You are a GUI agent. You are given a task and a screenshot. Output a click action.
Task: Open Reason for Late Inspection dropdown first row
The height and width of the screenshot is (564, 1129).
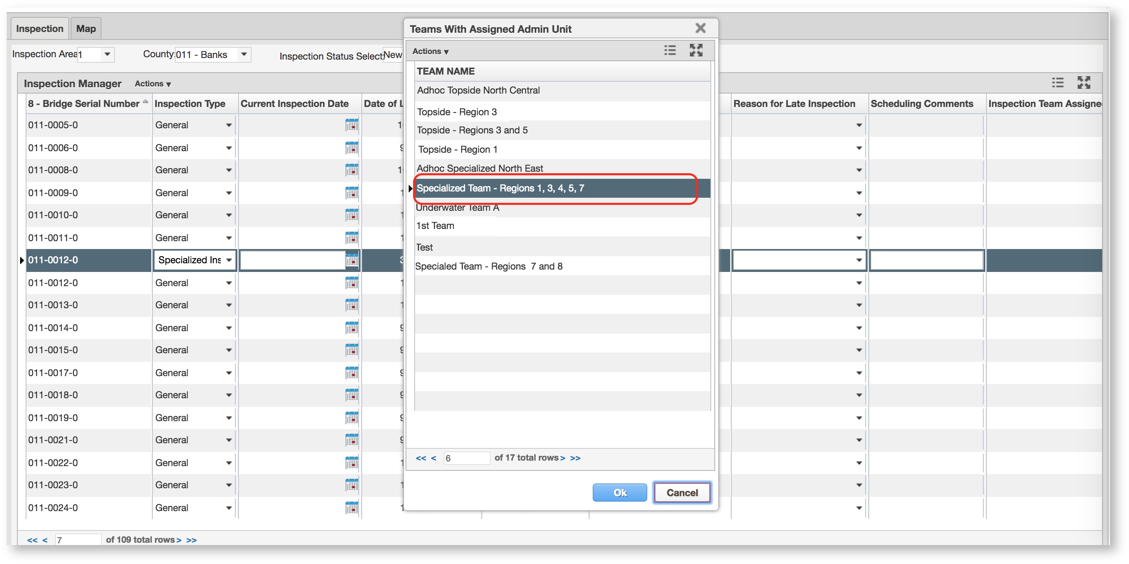pyautogui.click(x=858, y=125)
